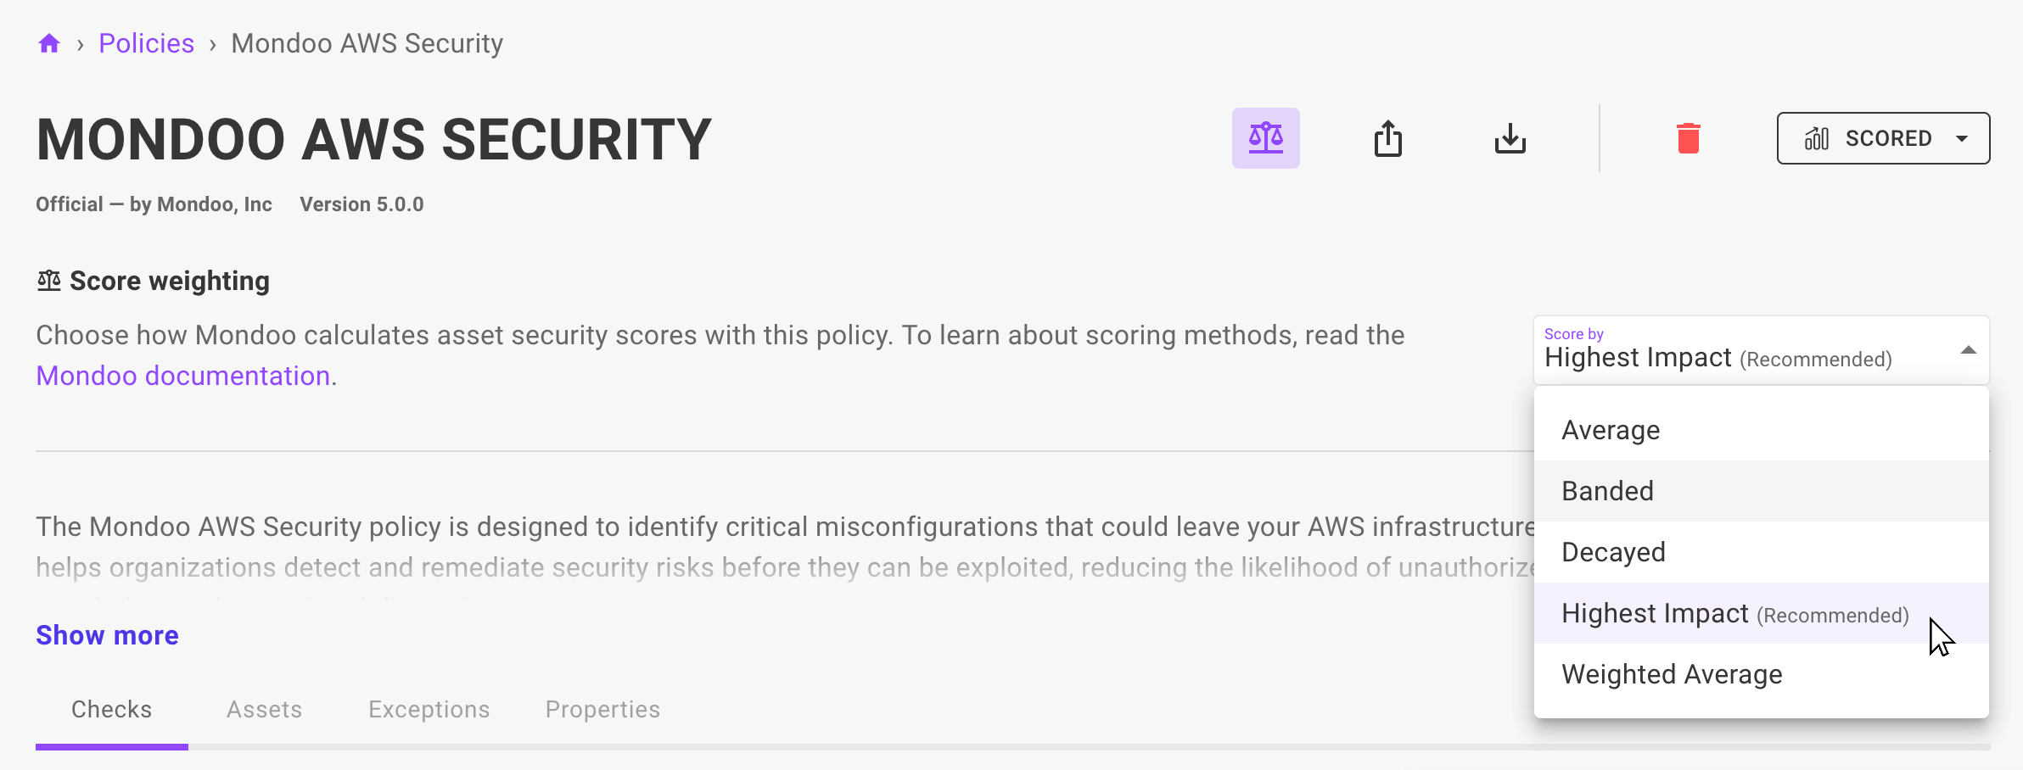Viewport: 2023px width, 770px height.
Task: Open the Exceptions tab
Action: [x=429, y=709]
